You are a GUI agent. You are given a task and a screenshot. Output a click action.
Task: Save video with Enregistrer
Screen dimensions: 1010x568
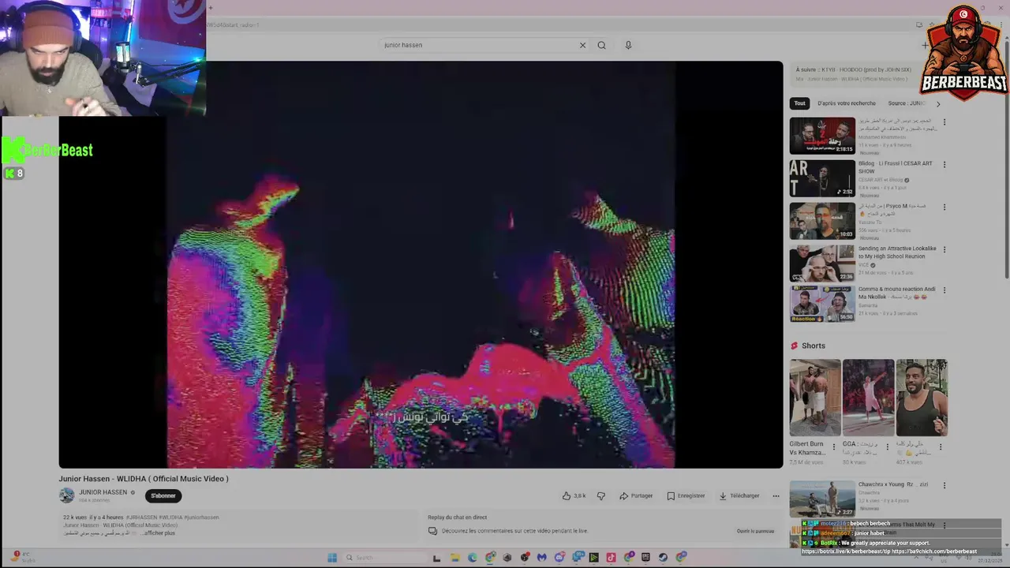686,495
